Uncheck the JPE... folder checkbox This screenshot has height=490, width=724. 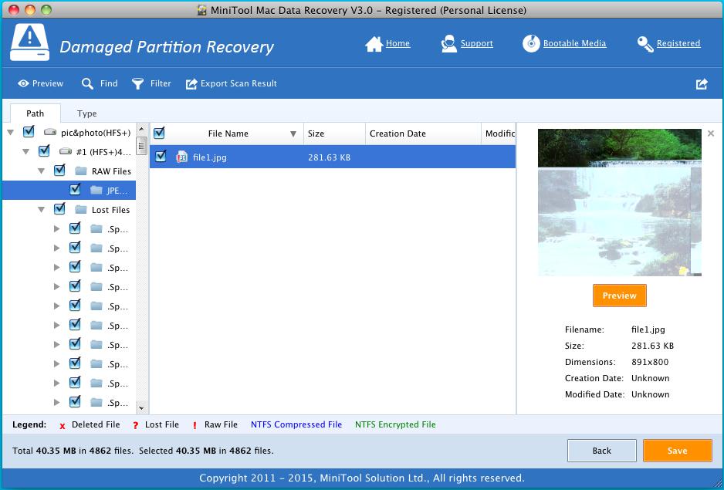pyautogui.click(x=75, y=190)
